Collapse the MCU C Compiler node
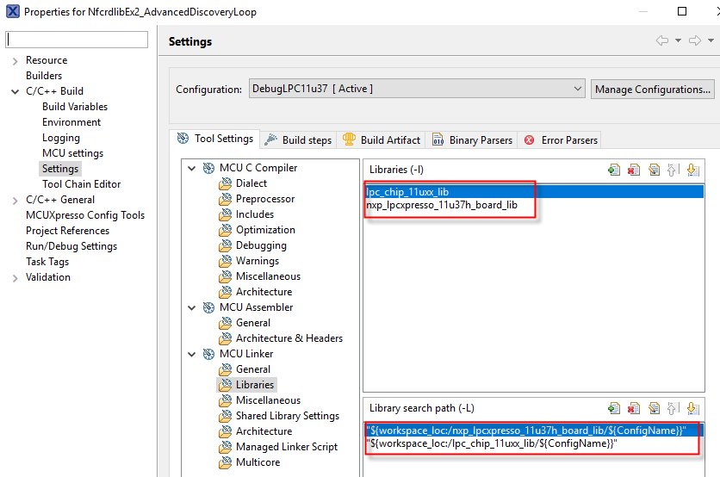 click(192, 168)
